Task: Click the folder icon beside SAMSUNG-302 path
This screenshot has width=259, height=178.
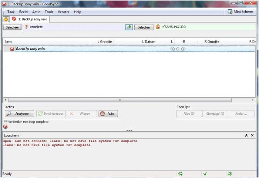Action: [x=158, y=27]
